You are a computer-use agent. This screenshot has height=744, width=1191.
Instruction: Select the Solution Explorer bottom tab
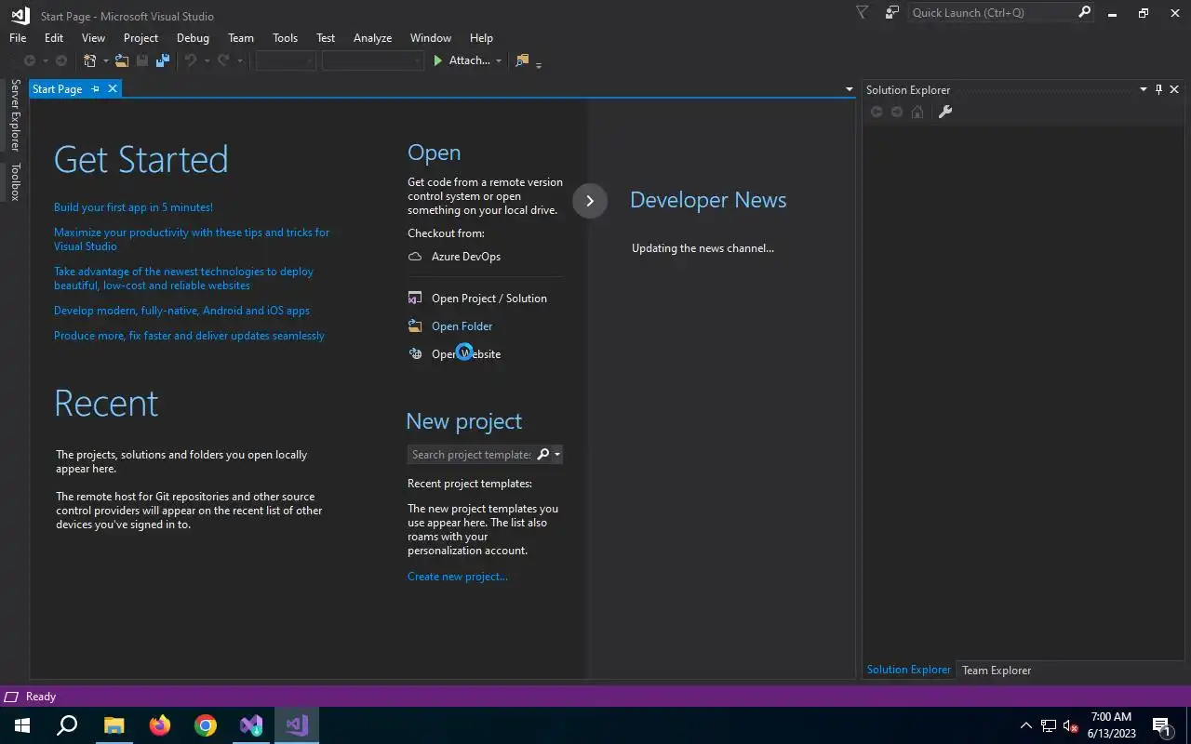click(x=909, y=670)
